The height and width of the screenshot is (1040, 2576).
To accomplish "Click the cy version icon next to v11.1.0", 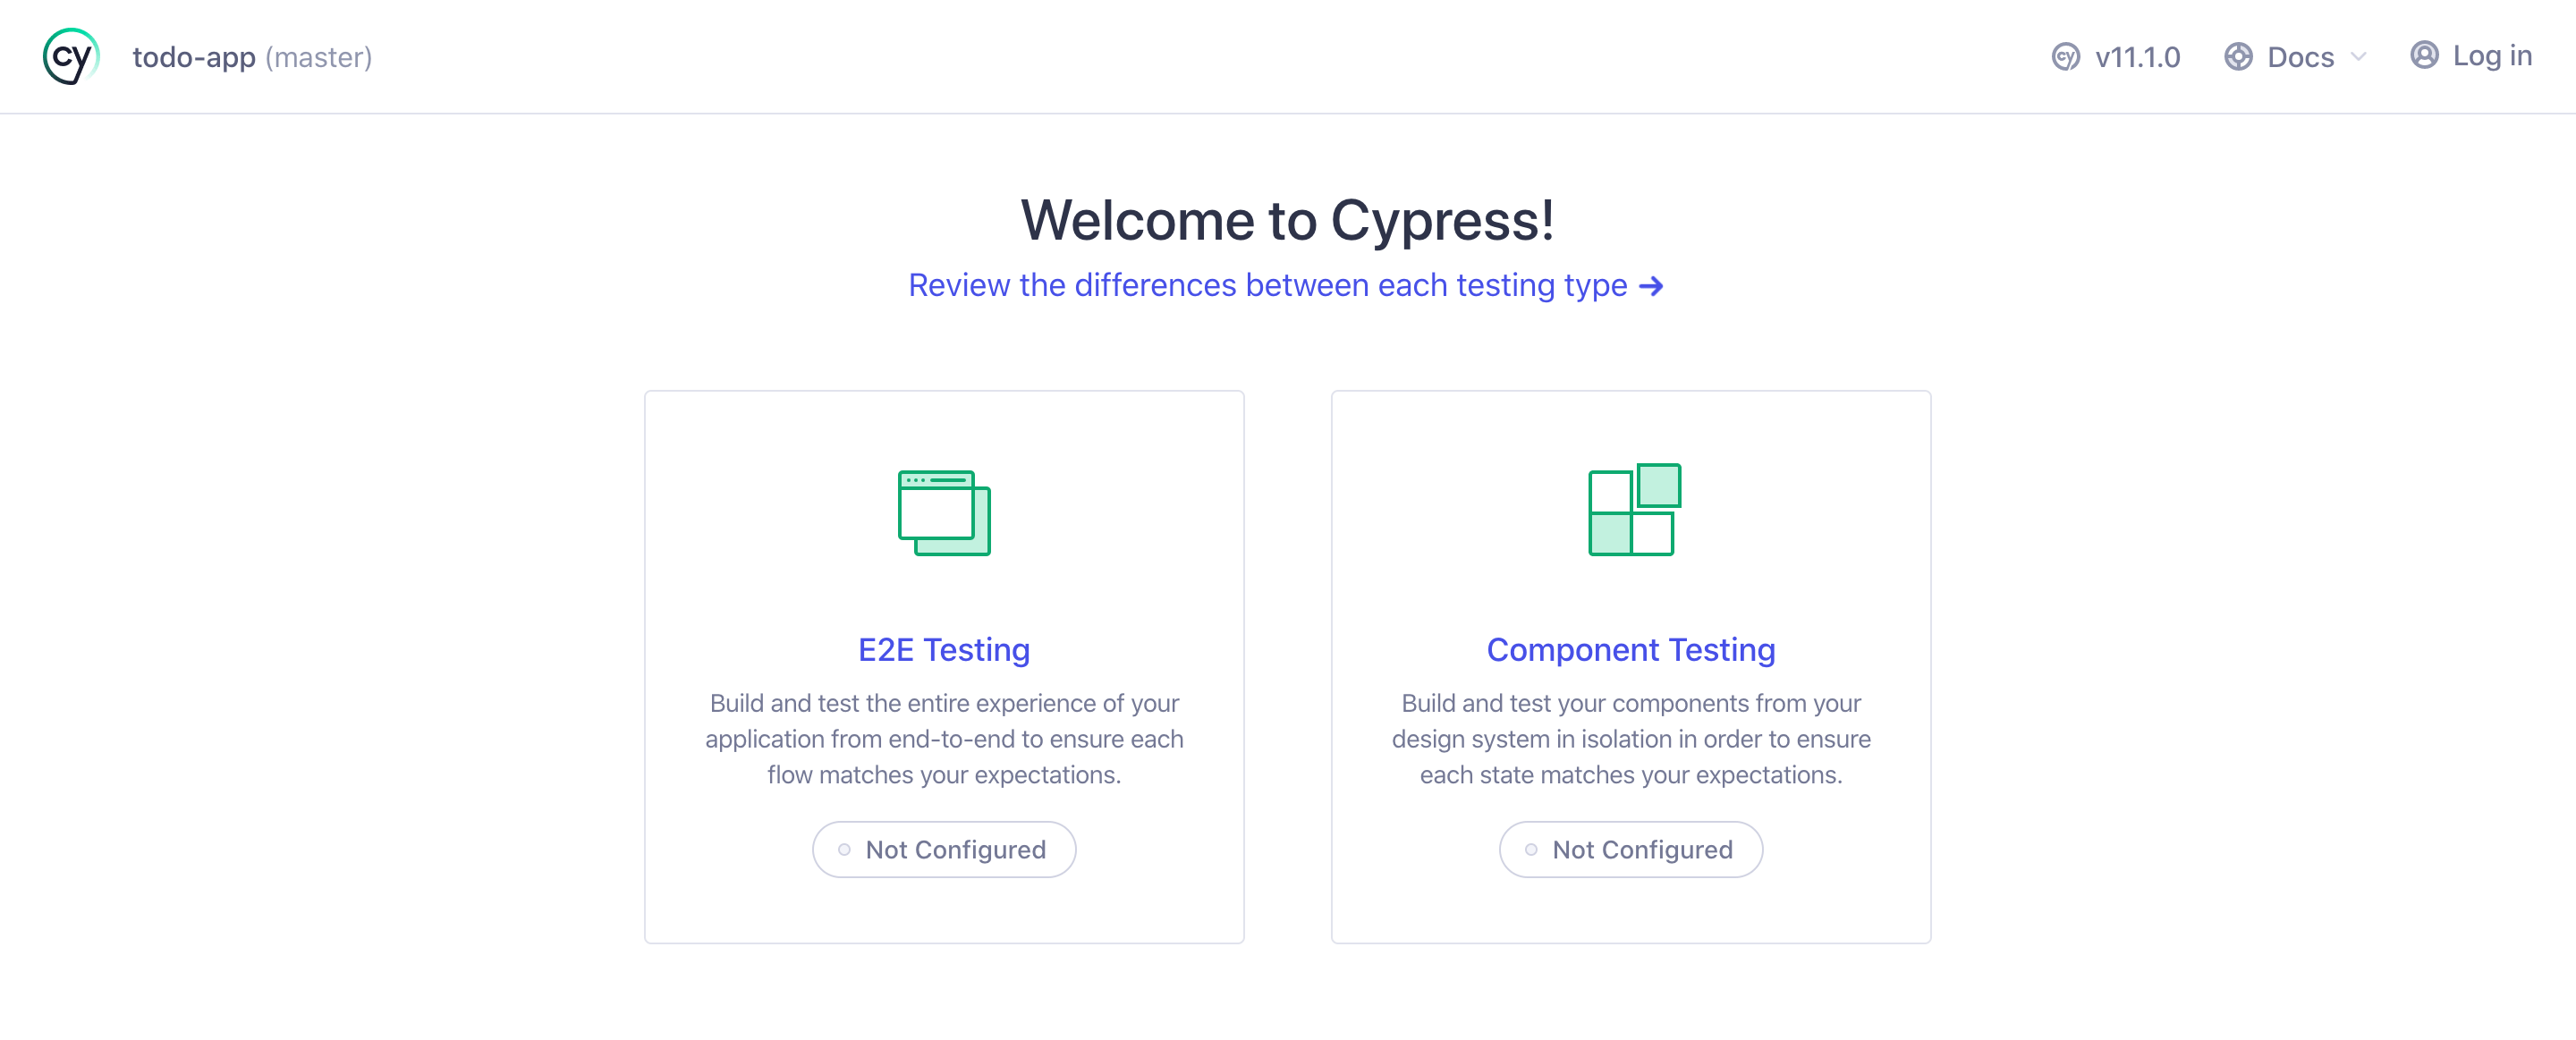I will [2065, 57].
